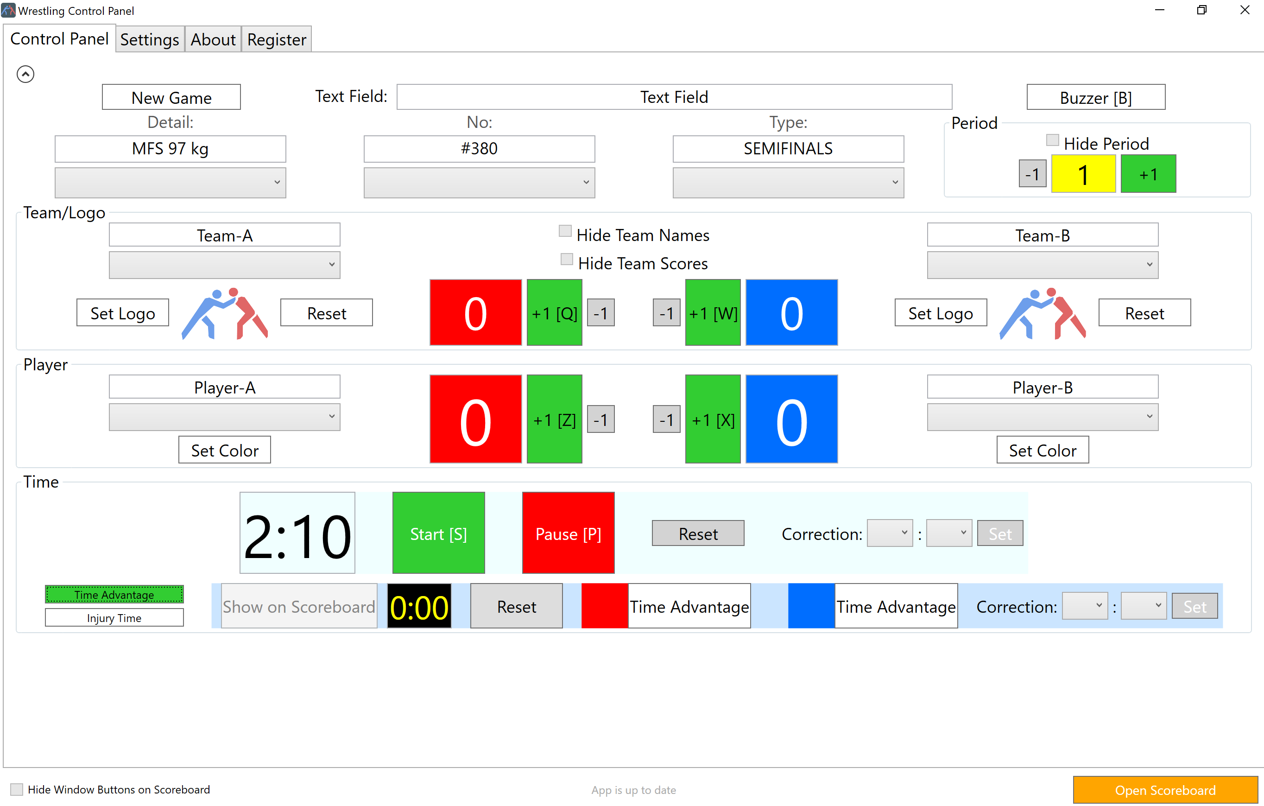Expand dropdown under Detail field
The width and height of the screenshot is (1264, 806).
pos(170,182)
